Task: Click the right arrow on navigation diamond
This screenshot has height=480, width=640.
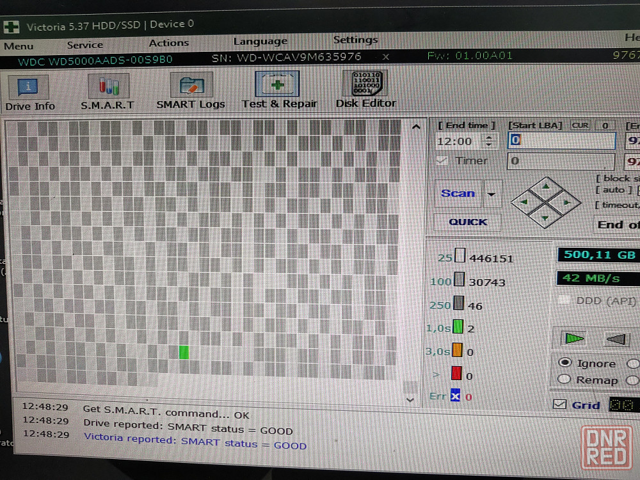Action: (566, 202)
